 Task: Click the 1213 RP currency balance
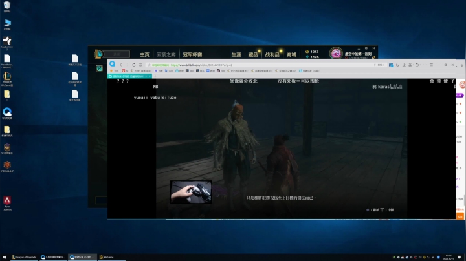312,52
